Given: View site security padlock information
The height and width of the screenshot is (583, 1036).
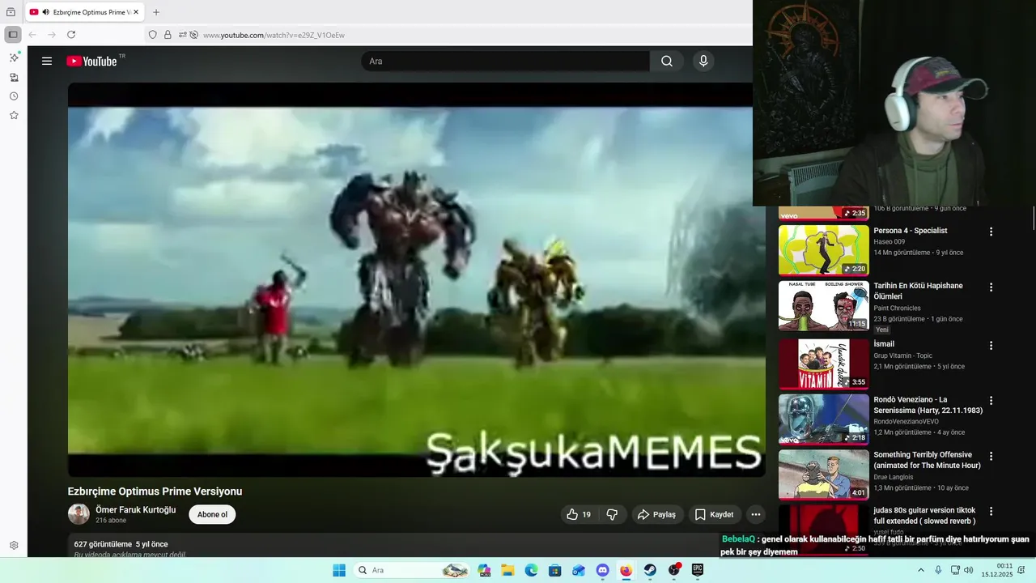Looking at the screenshot, I should [168, 35].
